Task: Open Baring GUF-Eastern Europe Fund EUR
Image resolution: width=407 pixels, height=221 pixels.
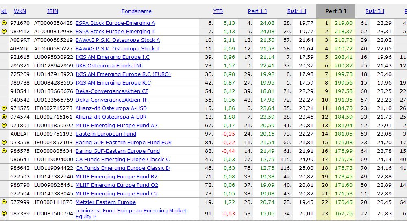Action: 124,143
